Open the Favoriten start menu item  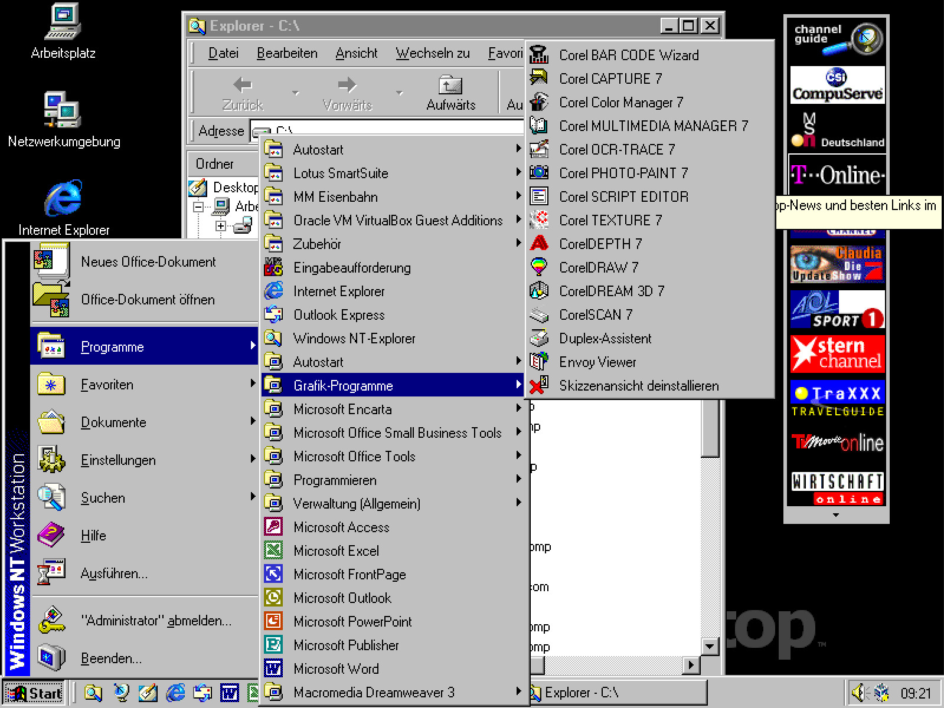click(145, 385)
